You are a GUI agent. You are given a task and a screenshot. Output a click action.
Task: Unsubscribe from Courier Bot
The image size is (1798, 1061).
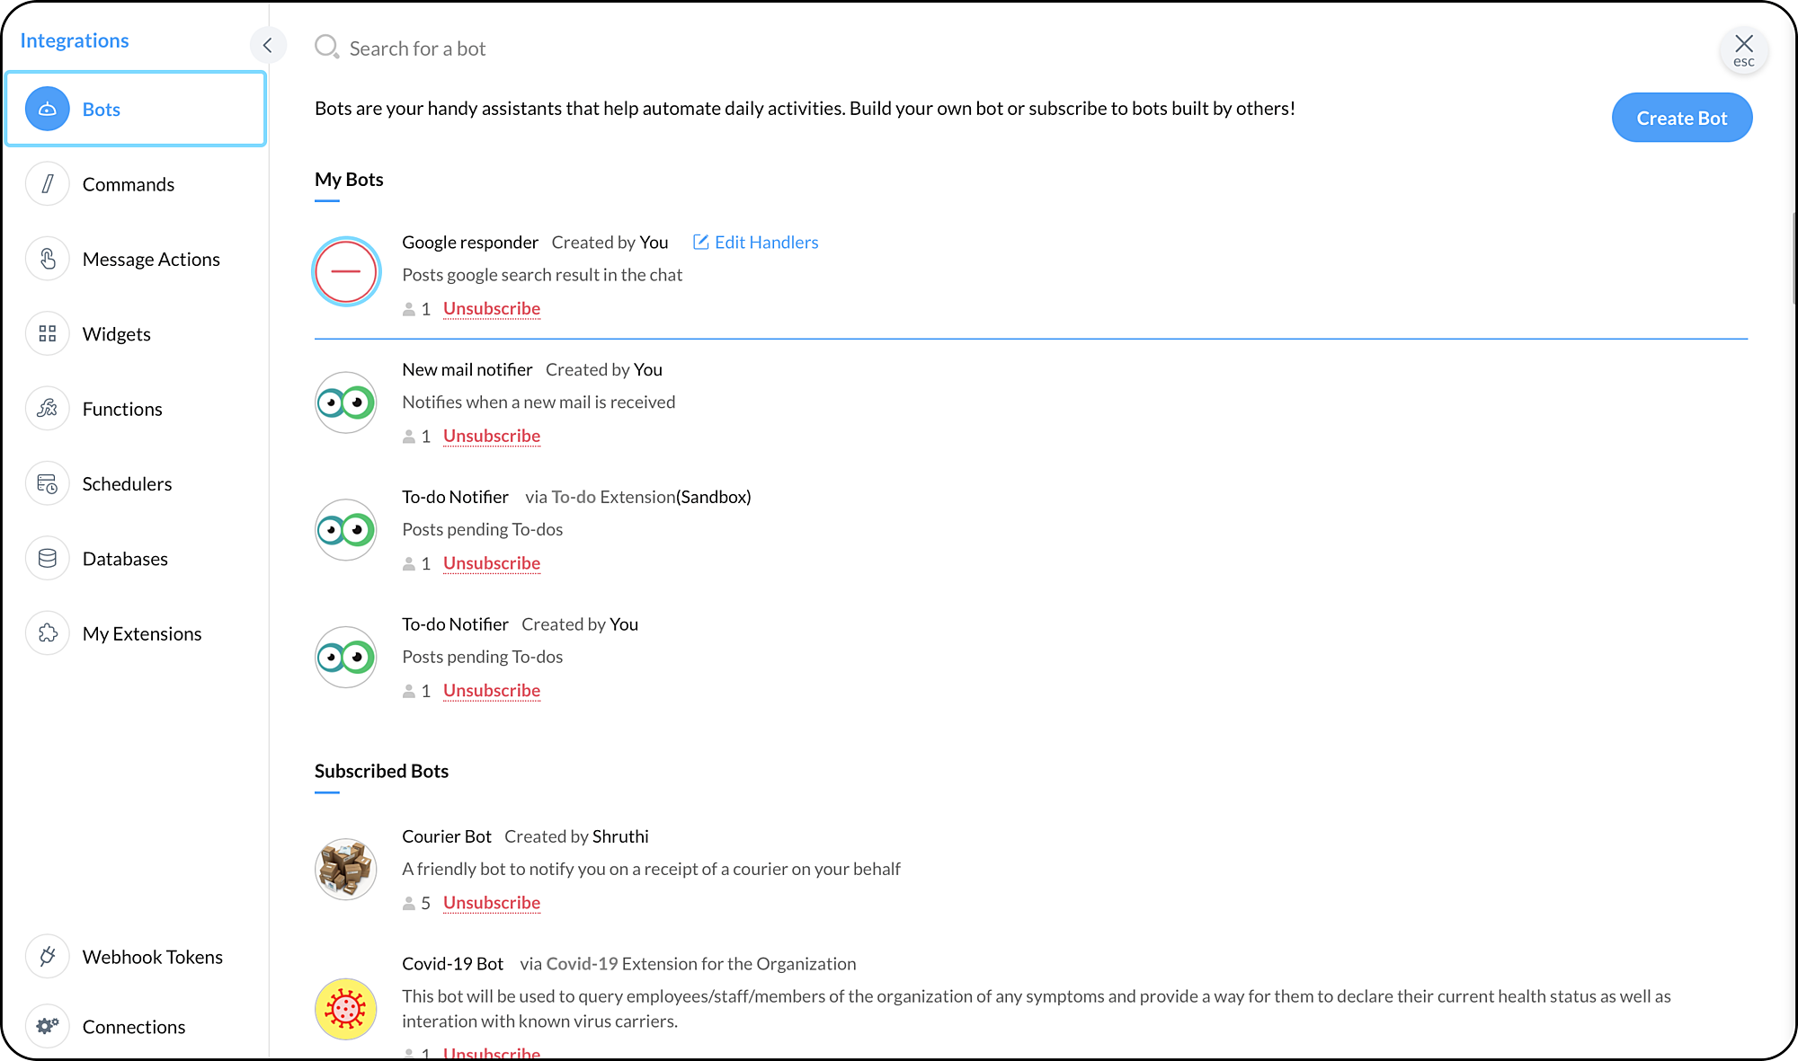point(491,902)
